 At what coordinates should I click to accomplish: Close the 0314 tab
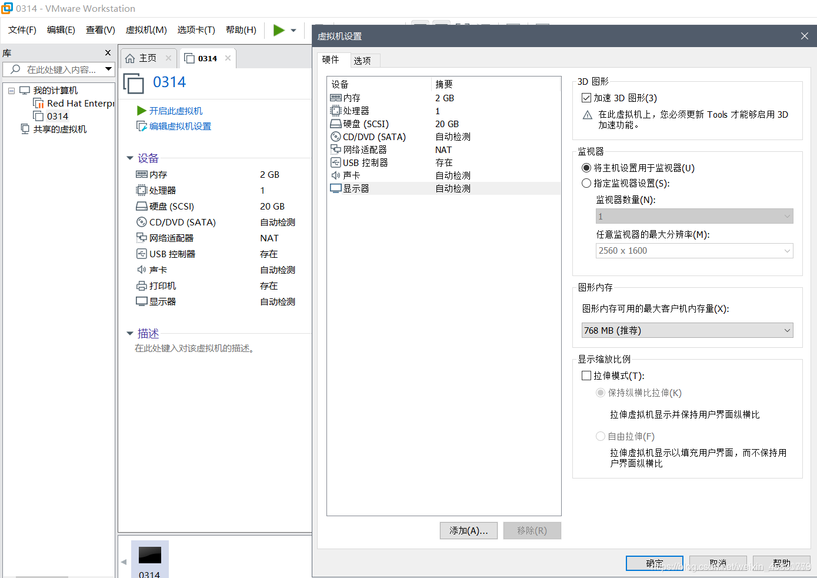click(228, 58)
